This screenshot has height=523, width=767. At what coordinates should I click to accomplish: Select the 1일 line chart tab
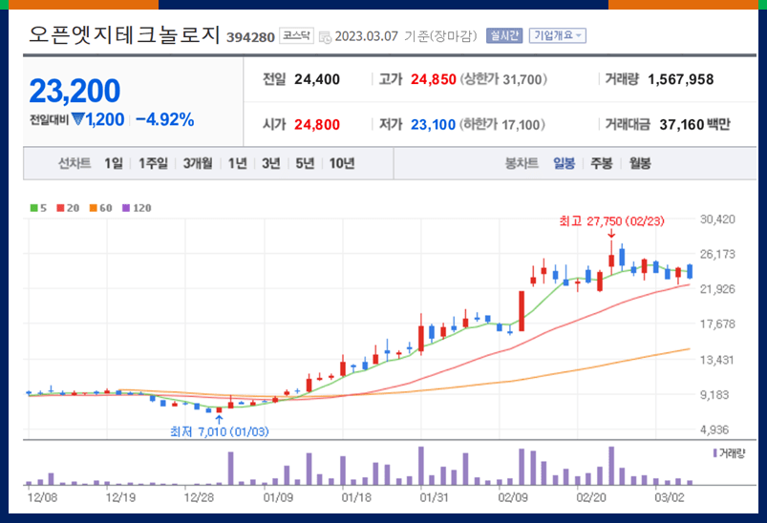[x=114, y=163]
